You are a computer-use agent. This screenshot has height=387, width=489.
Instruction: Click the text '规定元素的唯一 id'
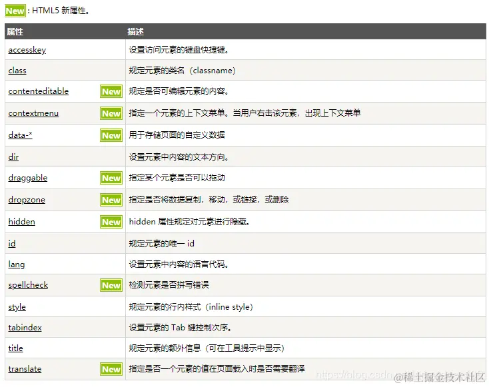coord(161,244)
